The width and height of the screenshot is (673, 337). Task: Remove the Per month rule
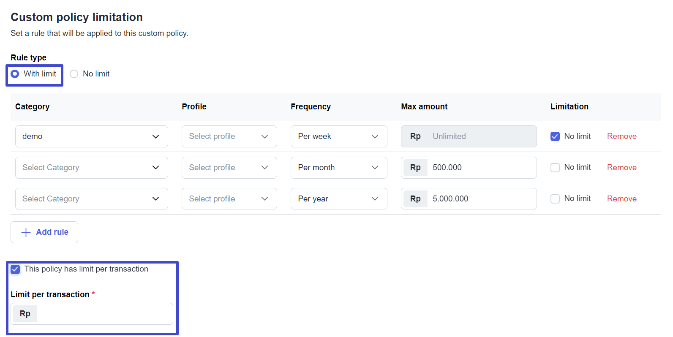tap(621, 168)
